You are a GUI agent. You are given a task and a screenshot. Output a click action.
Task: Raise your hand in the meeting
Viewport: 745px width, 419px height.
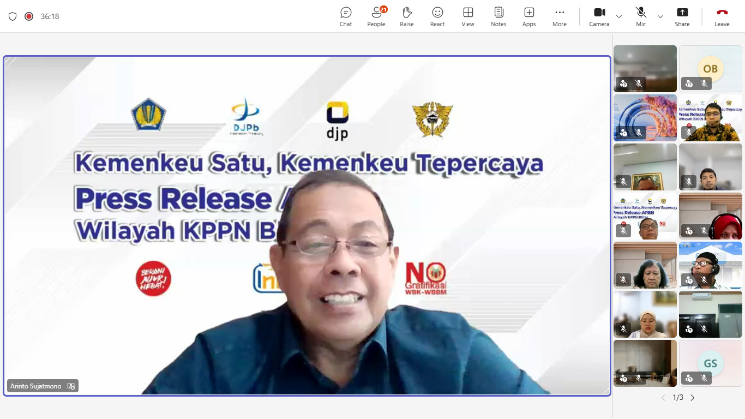pos(407,16)
